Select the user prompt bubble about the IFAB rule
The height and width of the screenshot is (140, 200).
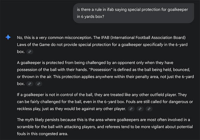pyautogui.click(x=133, y=13)
